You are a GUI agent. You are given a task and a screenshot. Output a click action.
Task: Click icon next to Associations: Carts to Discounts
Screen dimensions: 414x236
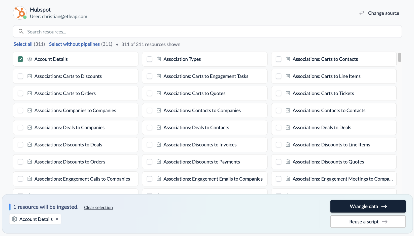tap(30, 76)
